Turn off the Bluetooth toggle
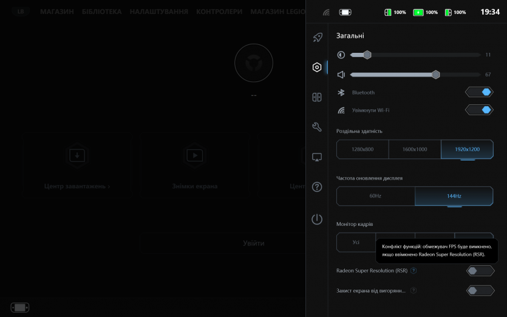The image size is (507, 317). pyautogui.click(x=480, y=92)
